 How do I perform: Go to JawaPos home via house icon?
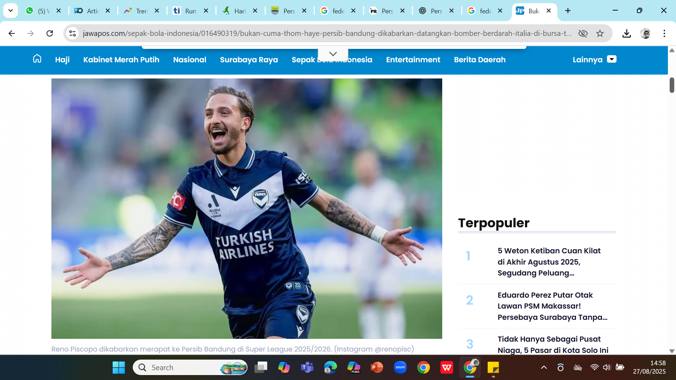pos(37,59)
